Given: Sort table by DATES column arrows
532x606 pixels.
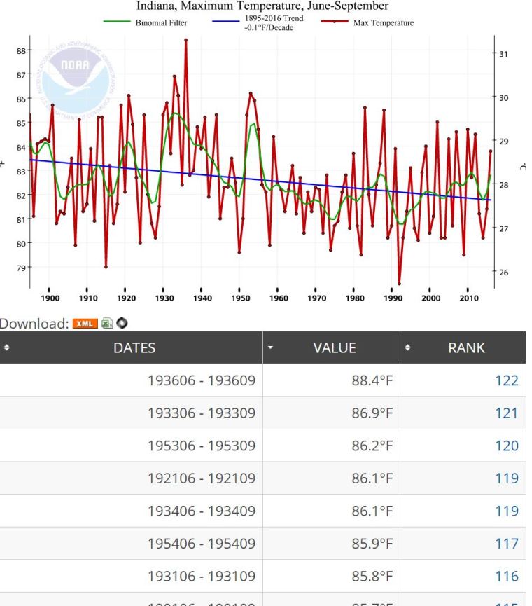Looking at the screenshot, I should point(7,348).
